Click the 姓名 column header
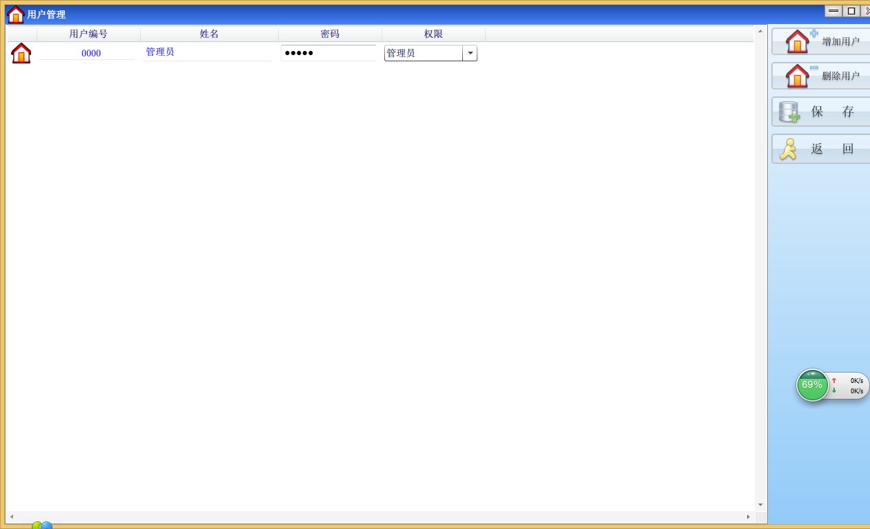Viewport: 870px width, 529px height. coord(209,34)
